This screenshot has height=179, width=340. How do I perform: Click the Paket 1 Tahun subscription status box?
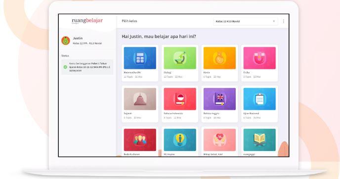click(87, 67)
